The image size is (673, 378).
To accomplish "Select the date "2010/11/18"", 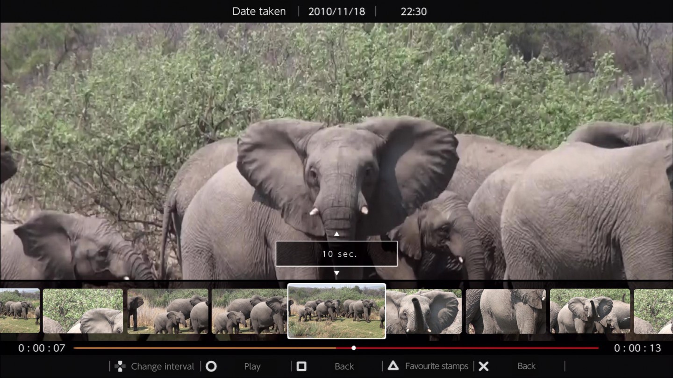I will pos(337,11).
